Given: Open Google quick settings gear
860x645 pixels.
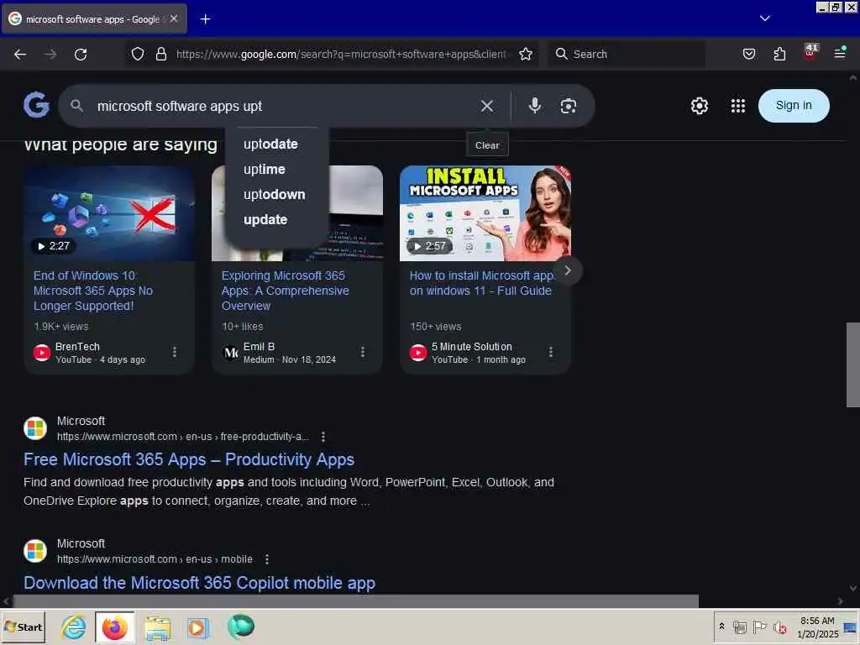Looking at the screenshot, I should (700, 105).
